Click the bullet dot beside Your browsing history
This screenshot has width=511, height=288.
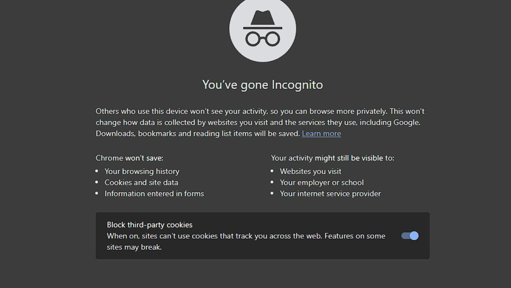pos(97,171)
